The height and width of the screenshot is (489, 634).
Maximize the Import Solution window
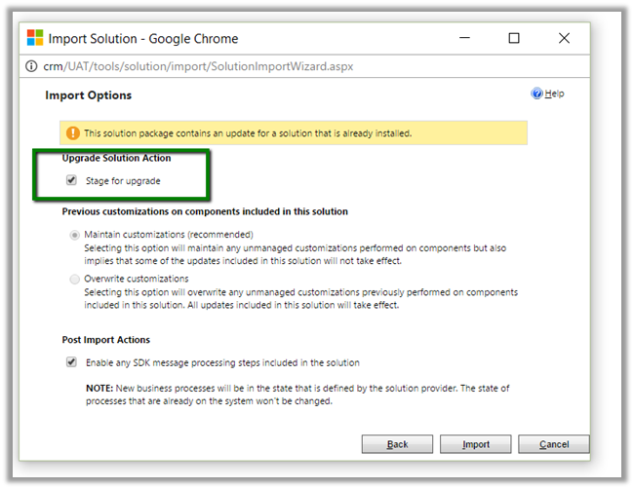514,38
